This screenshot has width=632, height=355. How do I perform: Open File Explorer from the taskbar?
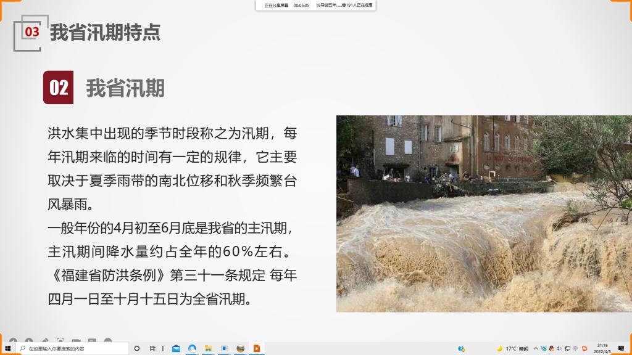[x=208, y=348]
